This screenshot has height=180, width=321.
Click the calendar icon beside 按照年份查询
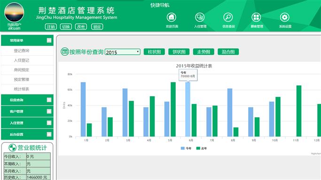(x=65, y=52)
